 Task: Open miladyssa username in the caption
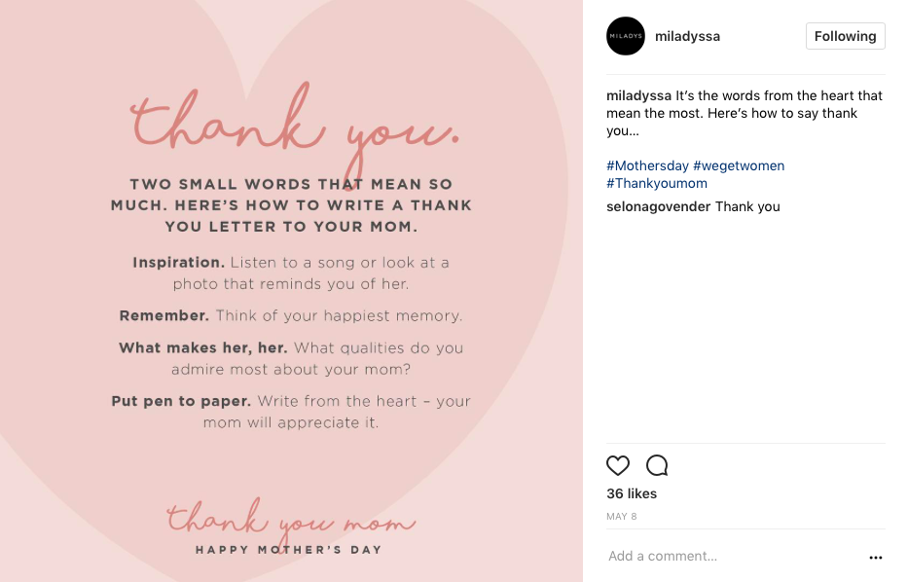point(638,95)
